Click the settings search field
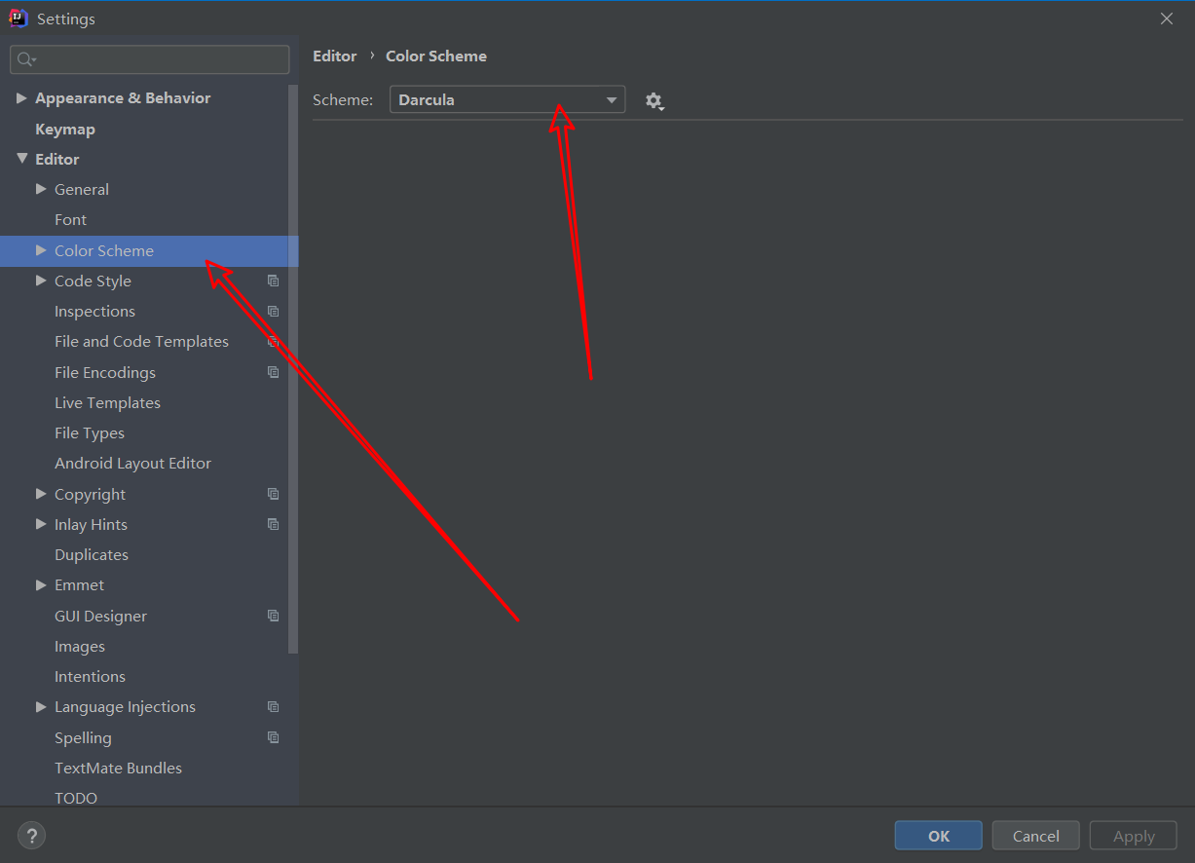Image resolution: width=1195 pixels, height=863 pixels. tap(150, 59)
